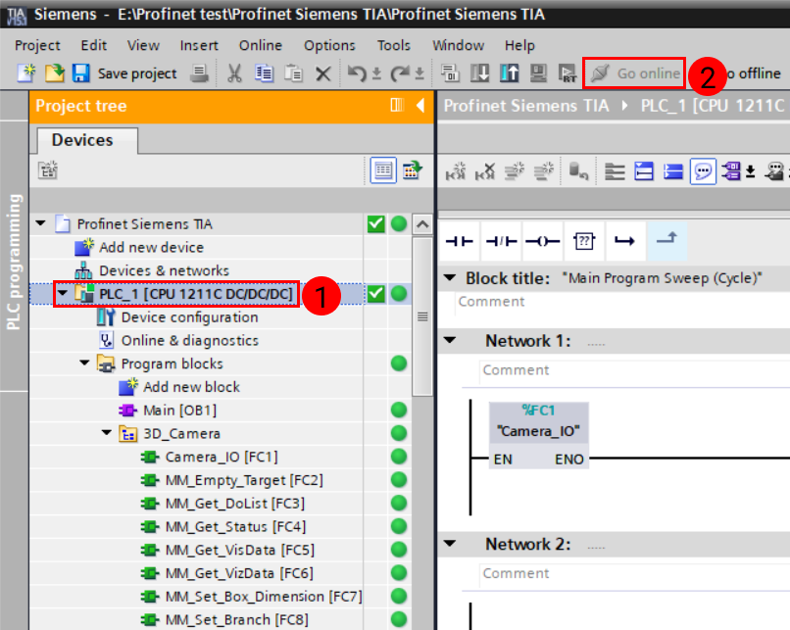Screen dimensions: 790x630
Task: Open Device configuration in project tree
Action: pyautogui.click(x=189, y=317)
